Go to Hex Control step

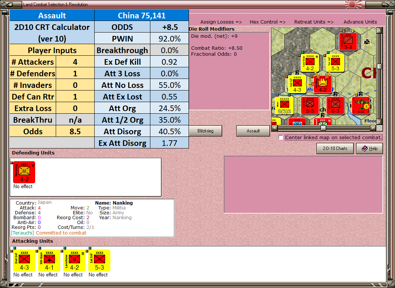[x=267, y=22]
